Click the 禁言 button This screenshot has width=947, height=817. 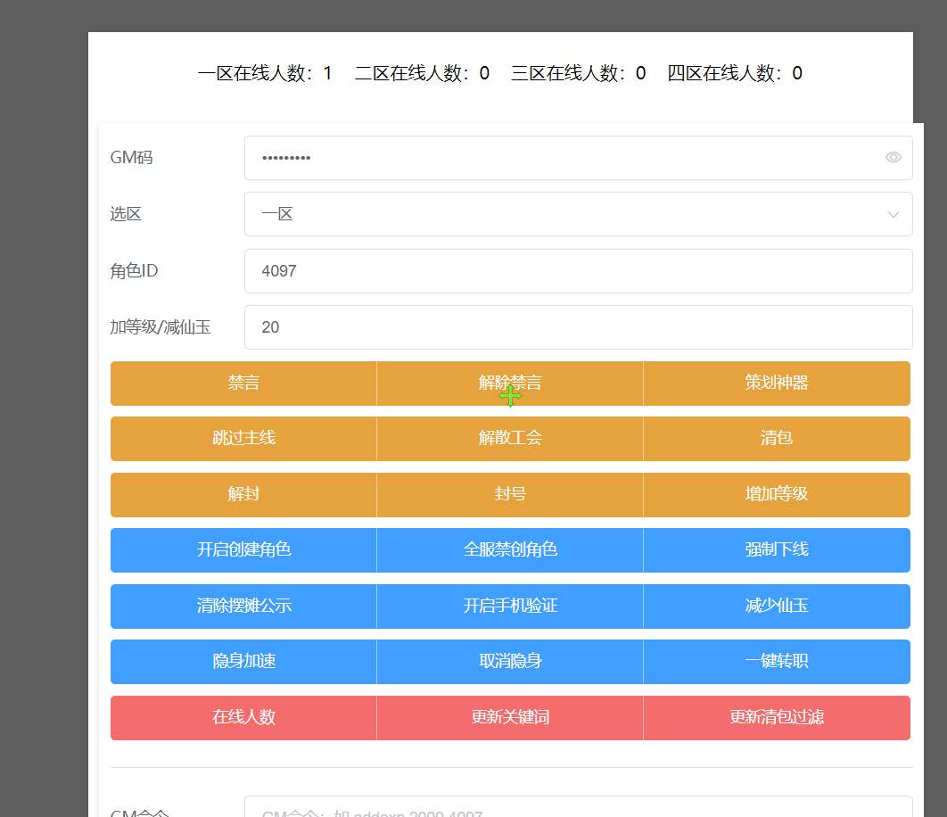243,384
